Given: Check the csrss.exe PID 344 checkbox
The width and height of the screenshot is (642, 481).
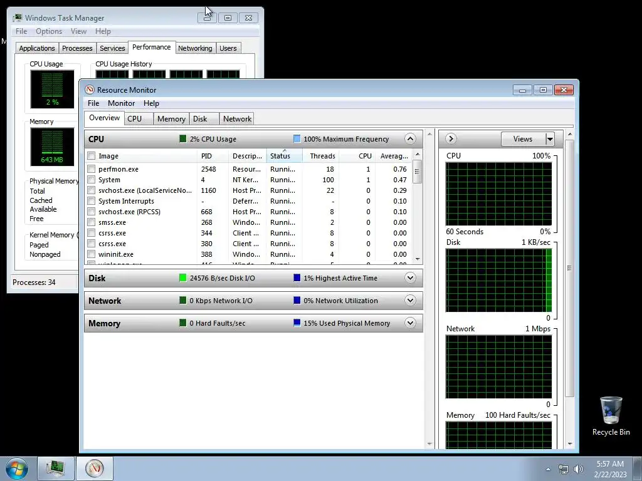Looking at the screenshot, I should 92,233.
